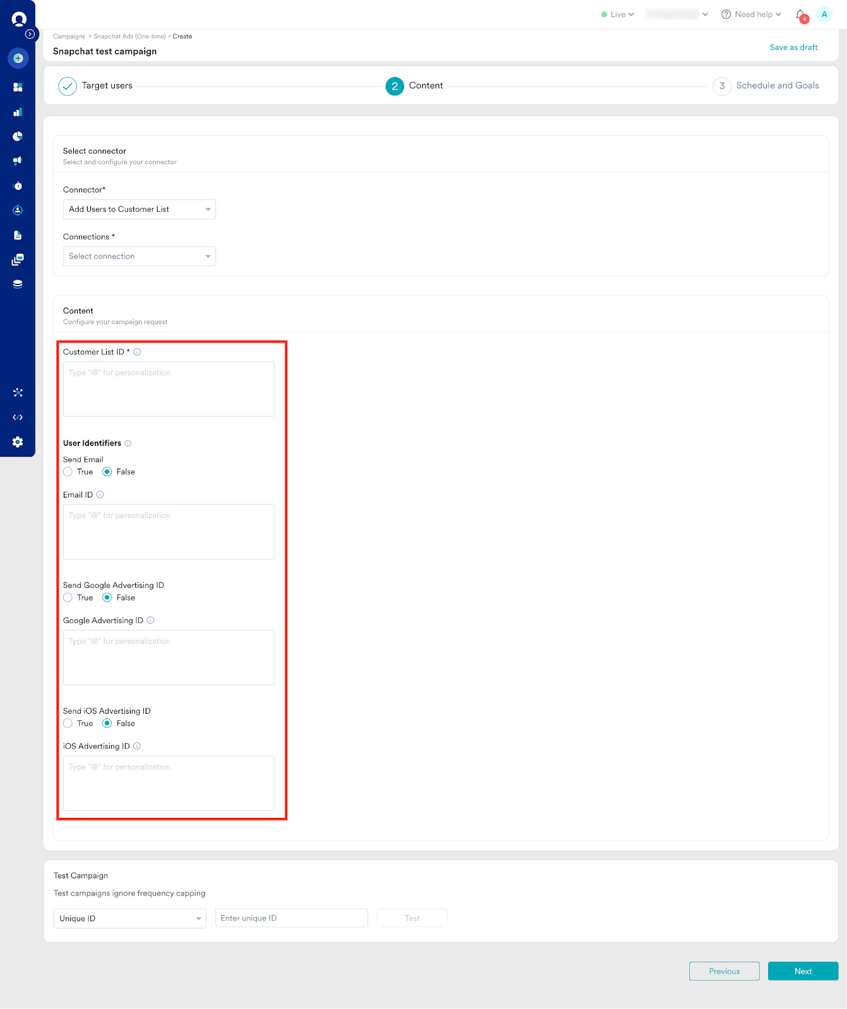Viewport: 847px width, 1009px height.
Task: Set Send Email to False
Action: (107, 472)
